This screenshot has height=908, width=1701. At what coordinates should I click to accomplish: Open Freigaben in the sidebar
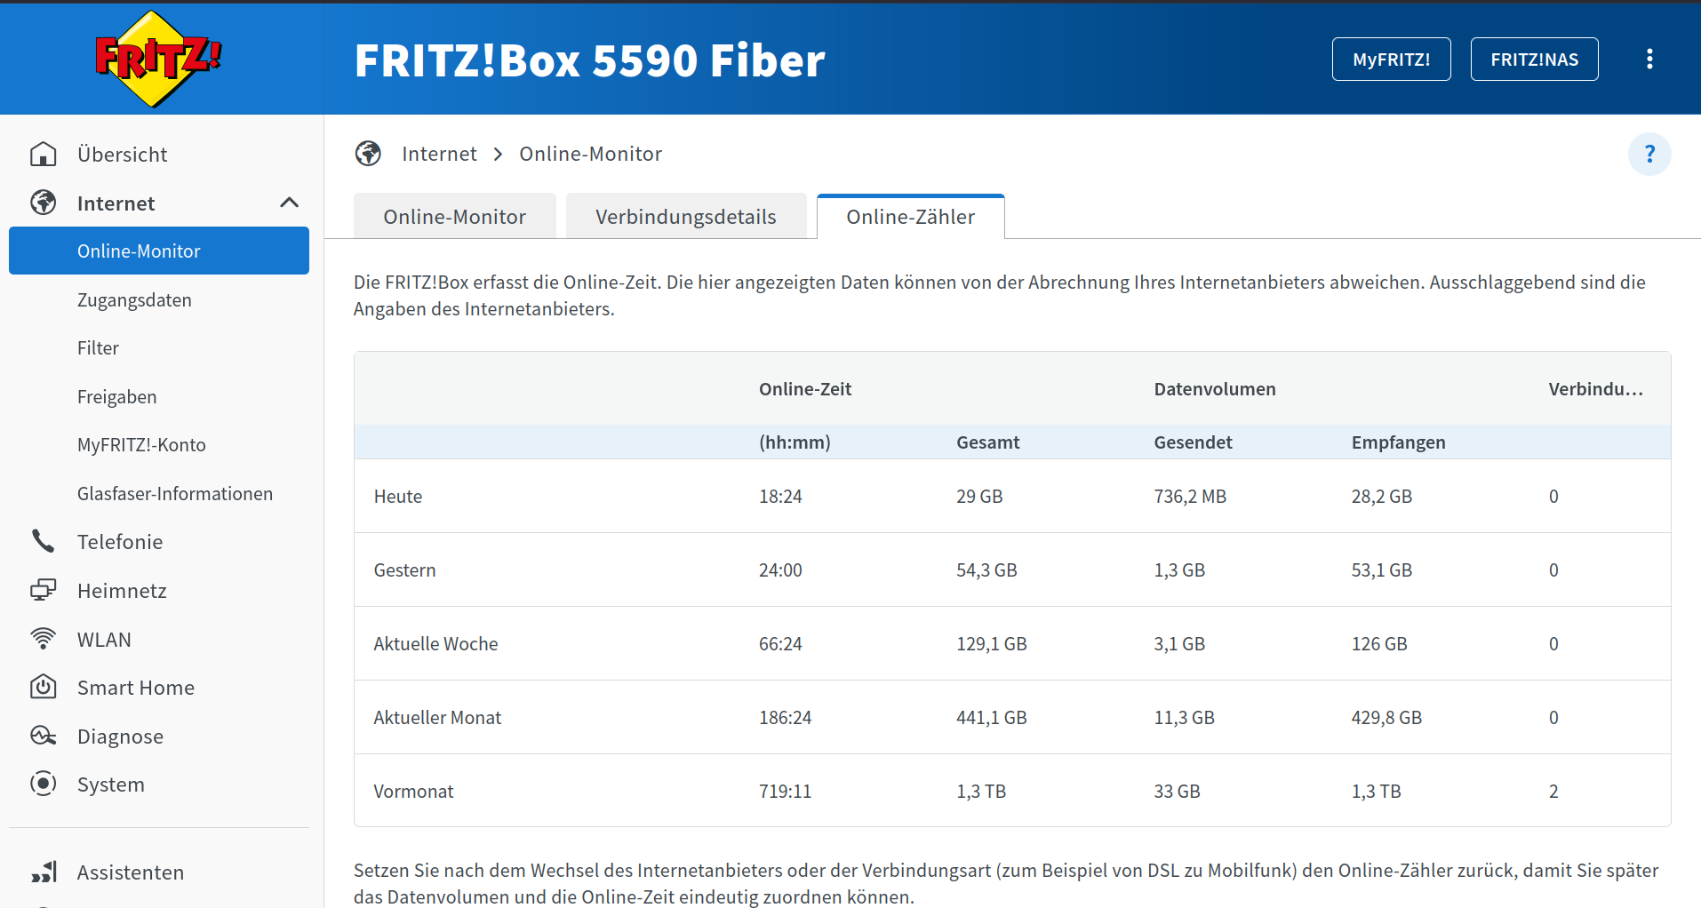click(116, 396)
